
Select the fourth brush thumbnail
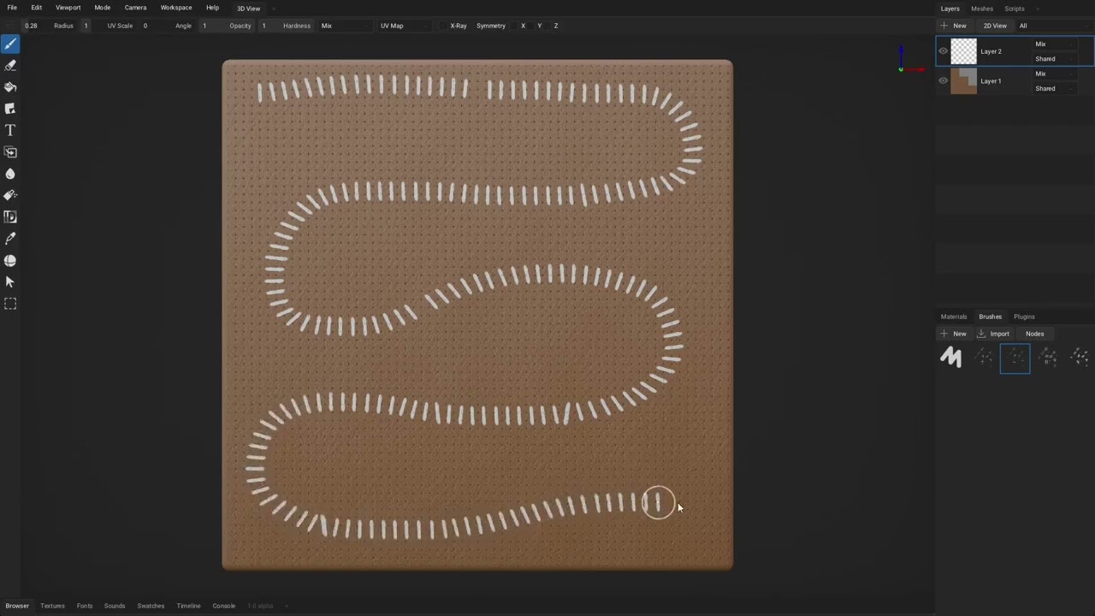[1048, 358]
